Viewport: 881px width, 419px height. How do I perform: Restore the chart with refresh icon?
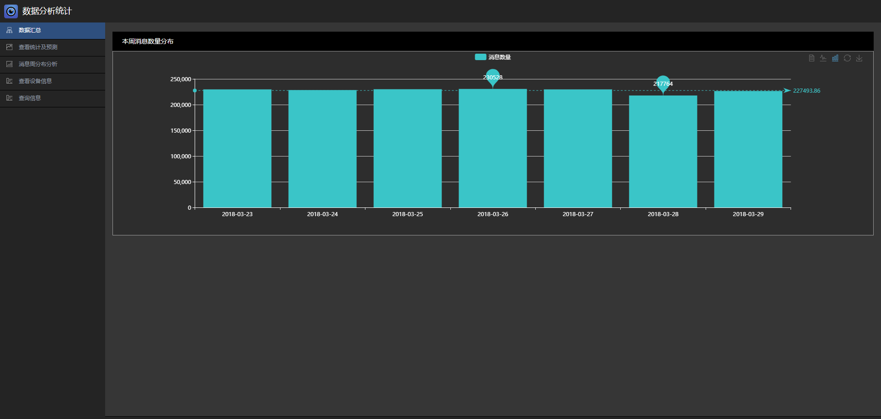tap(847, 58)
